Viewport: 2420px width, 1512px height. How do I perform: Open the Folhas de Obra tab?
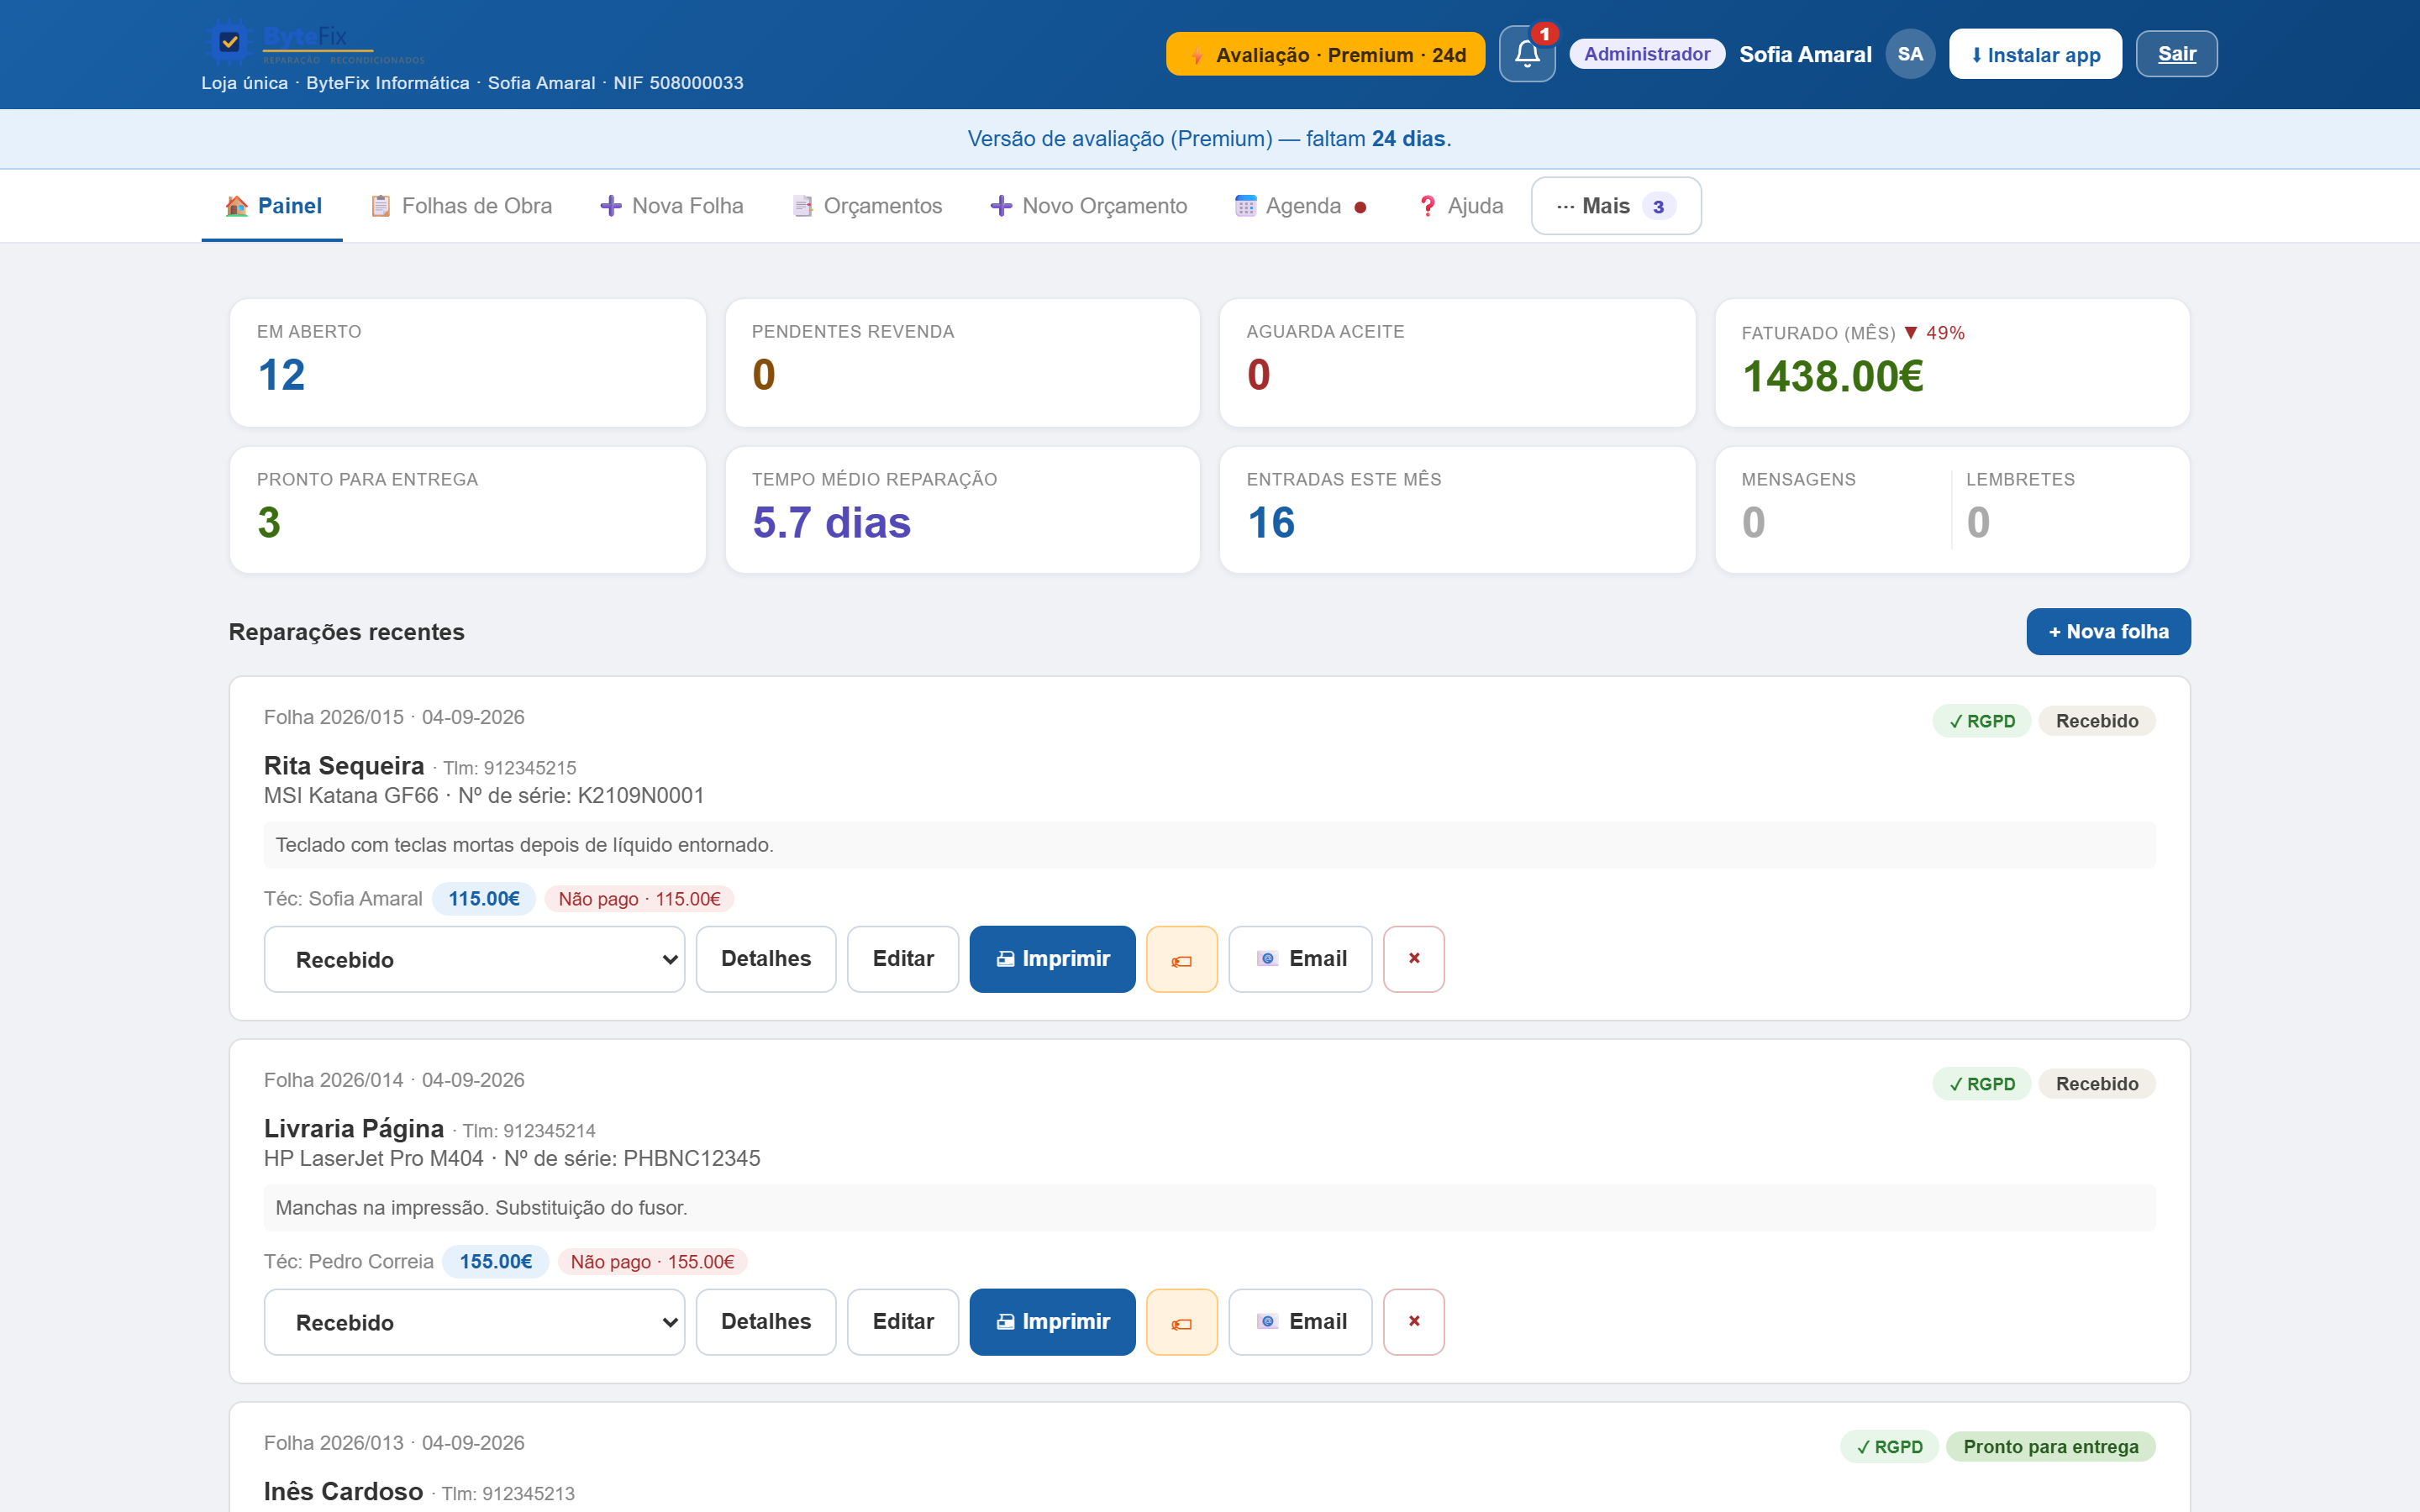click(x=461, y=206)
